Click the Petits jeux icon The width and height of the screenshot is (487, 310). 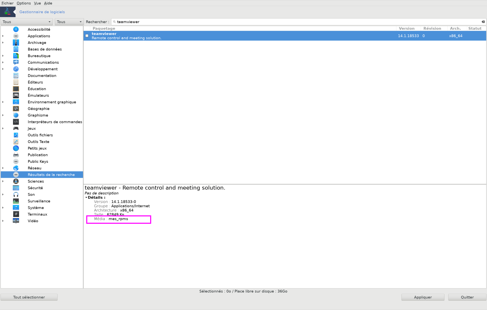(x=16, y=148)
